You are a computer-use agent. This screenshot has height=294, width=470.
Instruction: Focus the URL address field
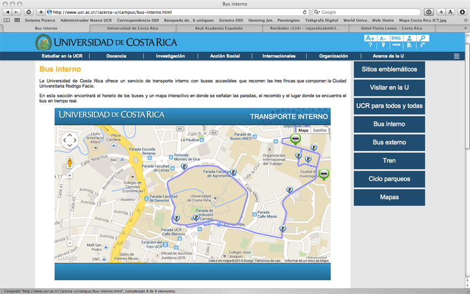(x=177, y=12)
